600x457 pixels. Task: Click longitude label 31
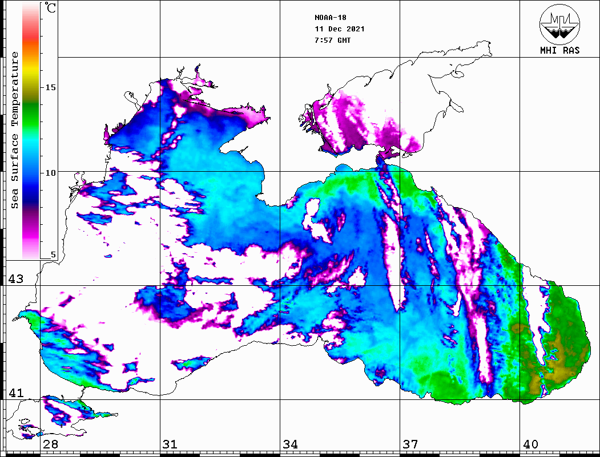(x=170, y=444)
